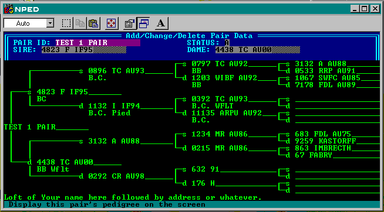Select pedigree entry 0896 TC AU93
The height and width of the screenshot is (212, 384).
point(116,71)
